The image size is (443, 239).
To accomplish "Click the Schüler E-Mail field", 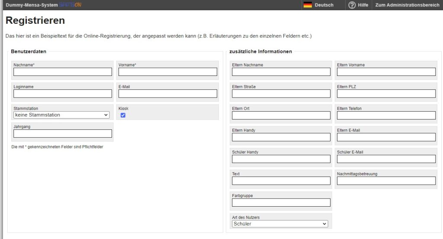I will point(386,159).
